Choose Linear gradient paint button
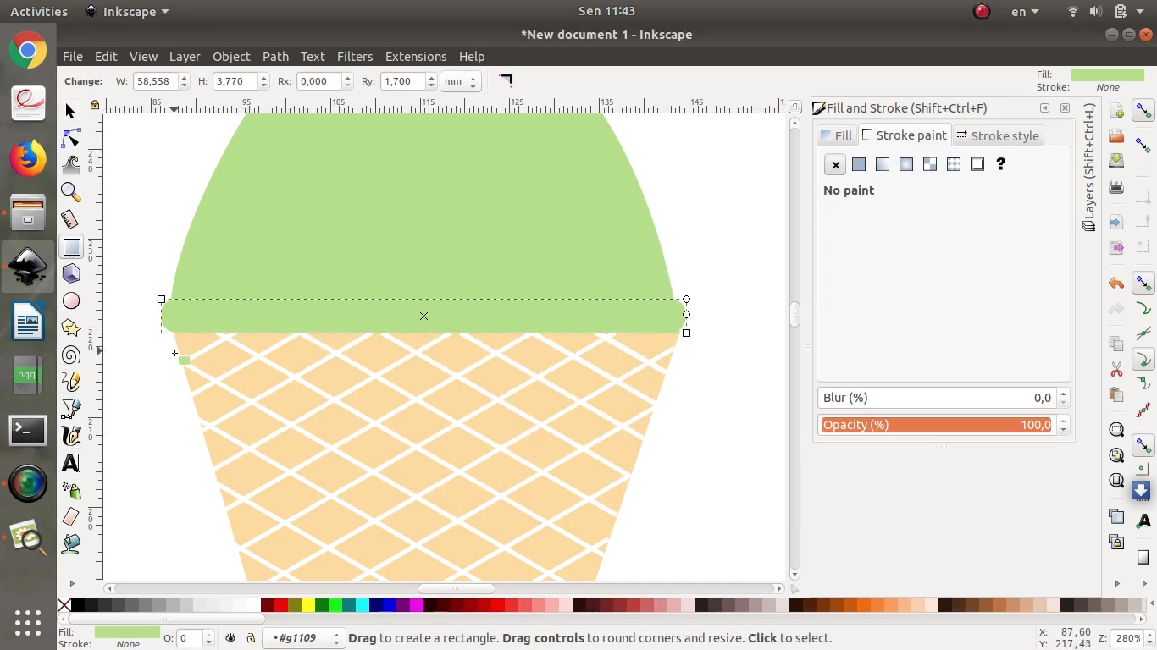The height and width of the screenshot is (650, 1157). tap(883, 164)
